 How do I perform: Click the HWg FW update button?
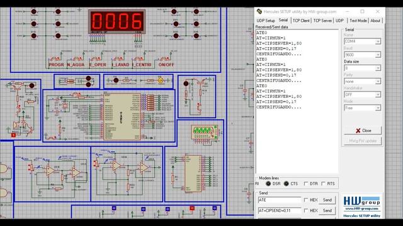(x=363, y=141)
